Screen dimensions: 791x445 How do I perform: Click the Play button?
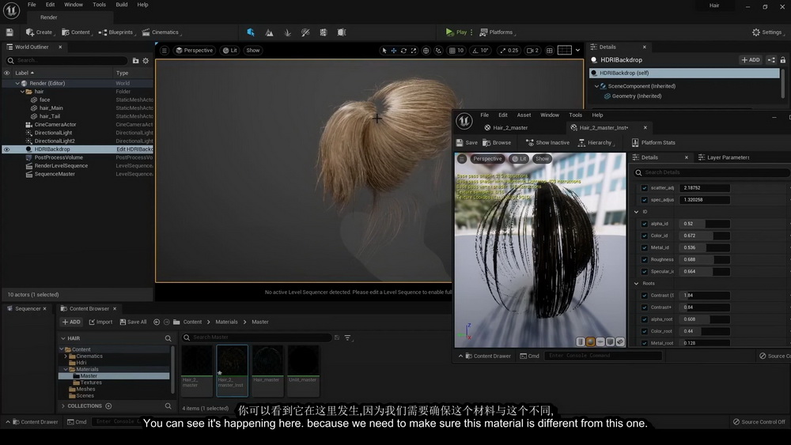[x=456, y=32]
